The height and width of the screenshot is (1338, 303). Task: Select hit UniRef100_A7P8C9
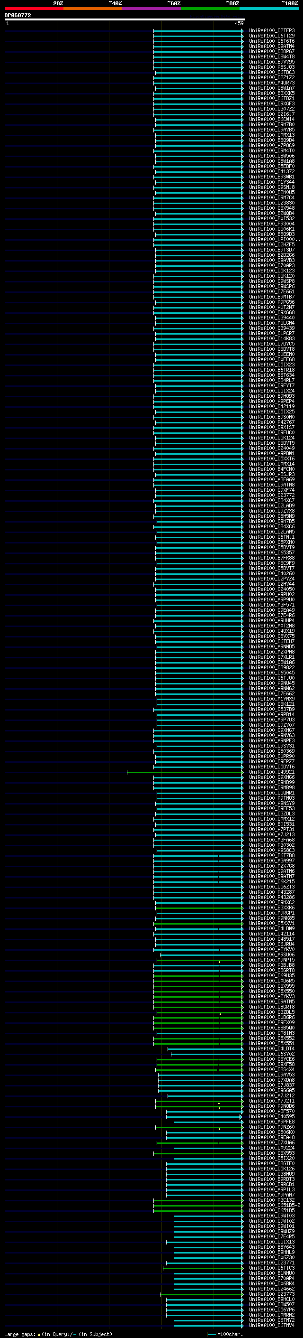tap(271, 145)
